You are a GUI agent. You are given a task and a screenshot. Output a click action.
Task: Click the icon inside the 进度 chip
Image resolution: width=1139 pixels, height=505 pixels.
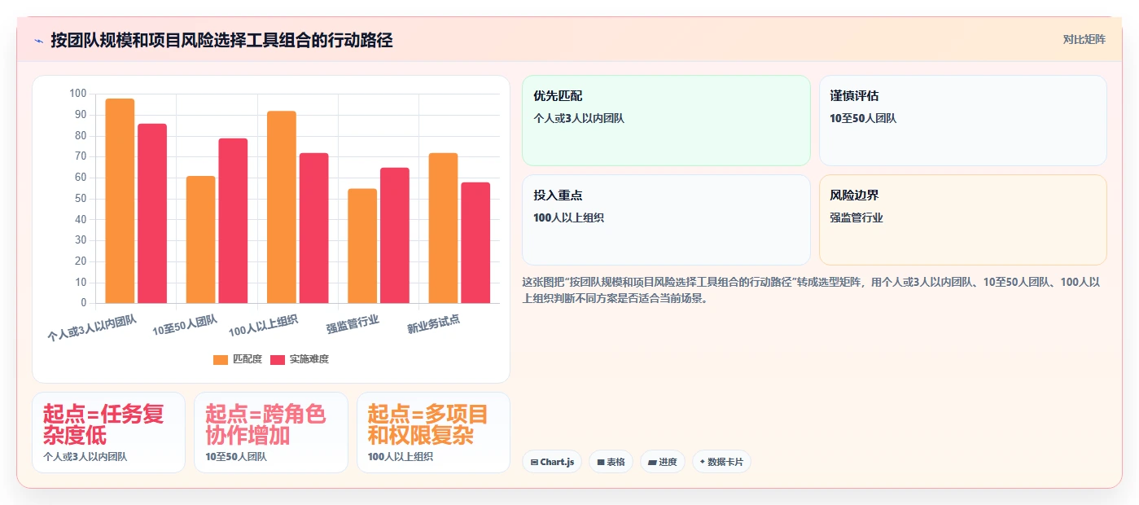[652, 462]
